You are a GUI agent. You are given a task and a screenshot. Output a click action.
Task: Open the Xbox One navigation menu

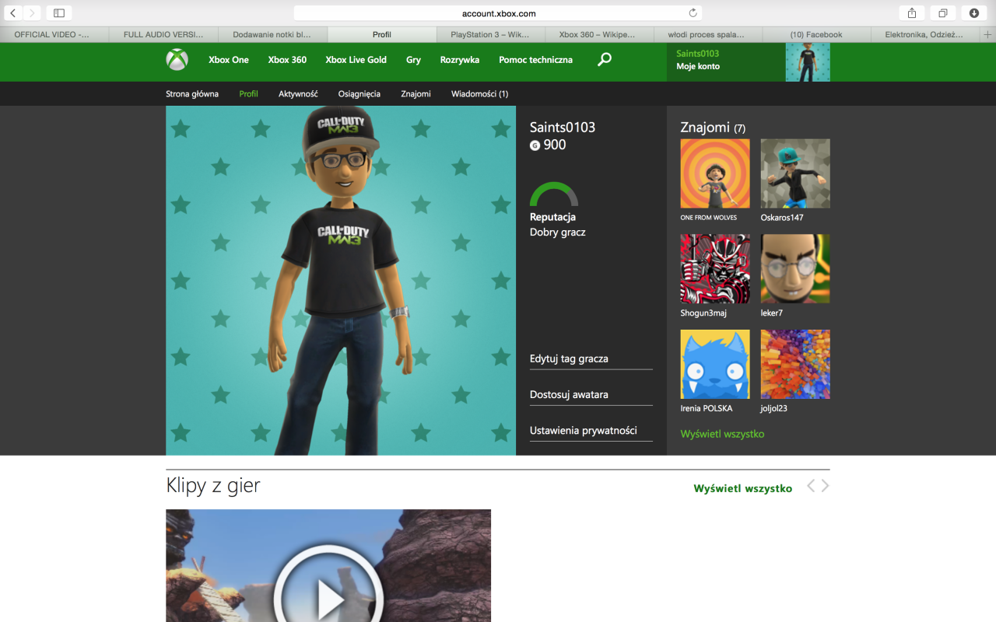tap(228, 60)
